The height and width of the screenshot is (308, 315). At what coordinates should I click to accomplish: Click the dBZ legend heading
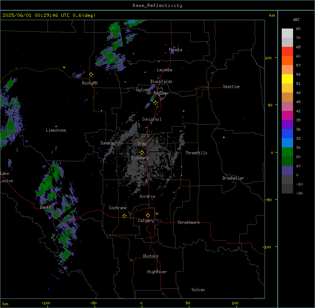[296, 19]
